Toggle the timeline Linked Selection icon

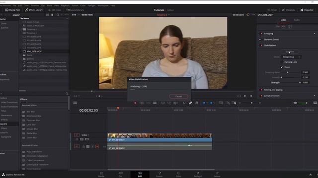[190, 103]
